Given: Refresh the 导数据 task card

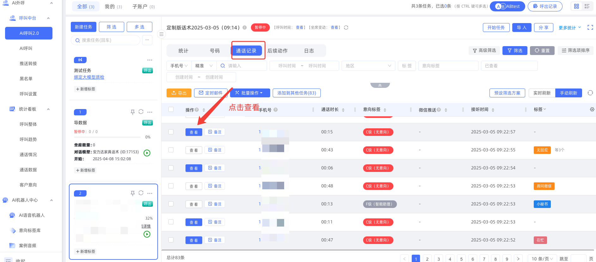Looking at the screenshot, I should point(141,112).
